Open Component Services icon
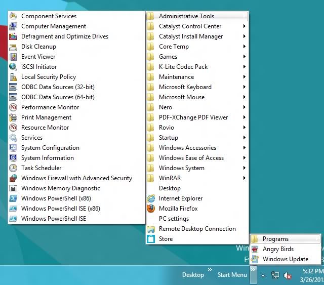The height and width of the screenshot is (285, 324). [x=13, y=16]
